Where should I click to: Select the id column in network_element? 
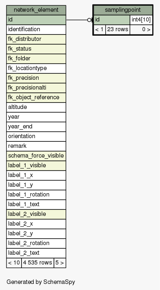click(x=36, y=20)
